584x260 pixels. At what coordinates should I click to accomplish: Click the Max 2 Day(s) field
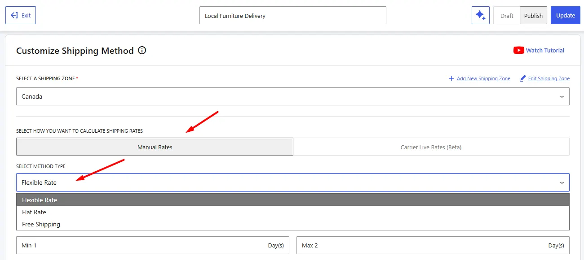433,245
